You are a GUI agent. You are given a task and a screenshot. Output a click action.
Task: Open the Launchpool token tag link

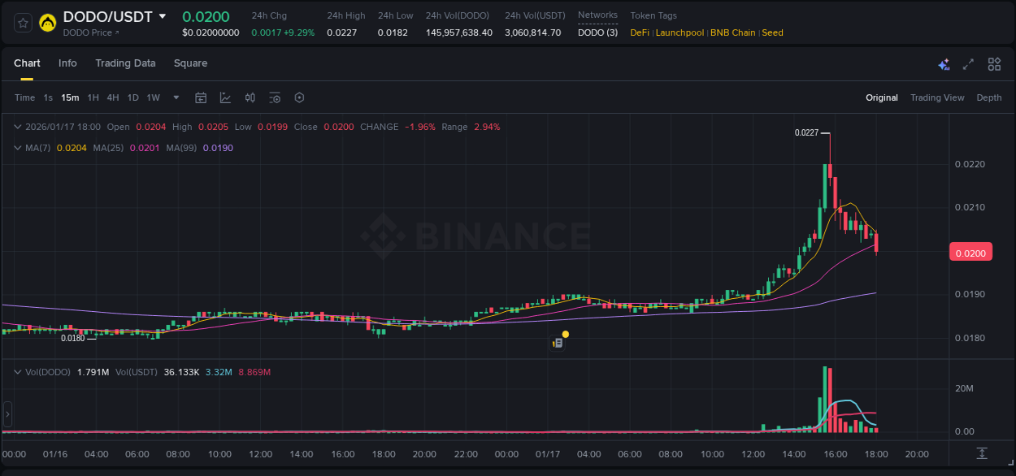pyautogui.click(x=680, y=32)
